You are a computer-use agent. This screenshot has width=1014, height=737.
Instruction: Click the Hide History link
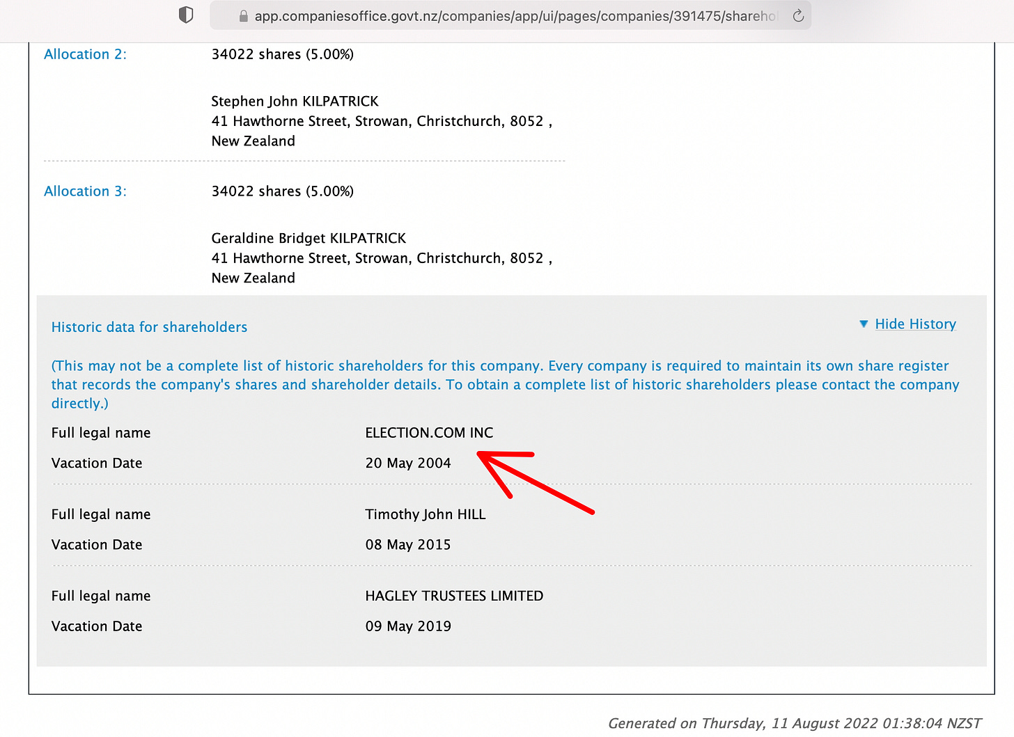click(915, 324)
